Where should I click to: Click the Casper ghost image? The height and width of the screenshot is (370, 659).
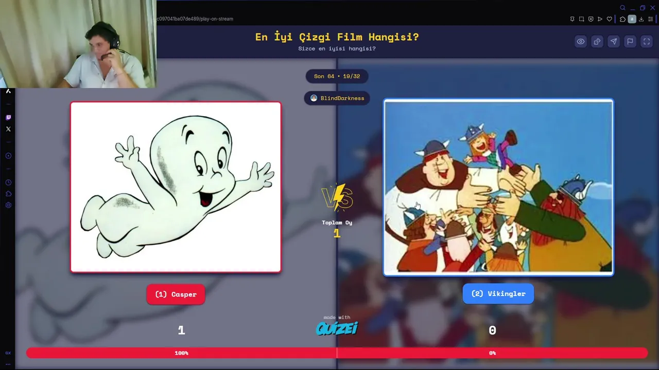176,187
